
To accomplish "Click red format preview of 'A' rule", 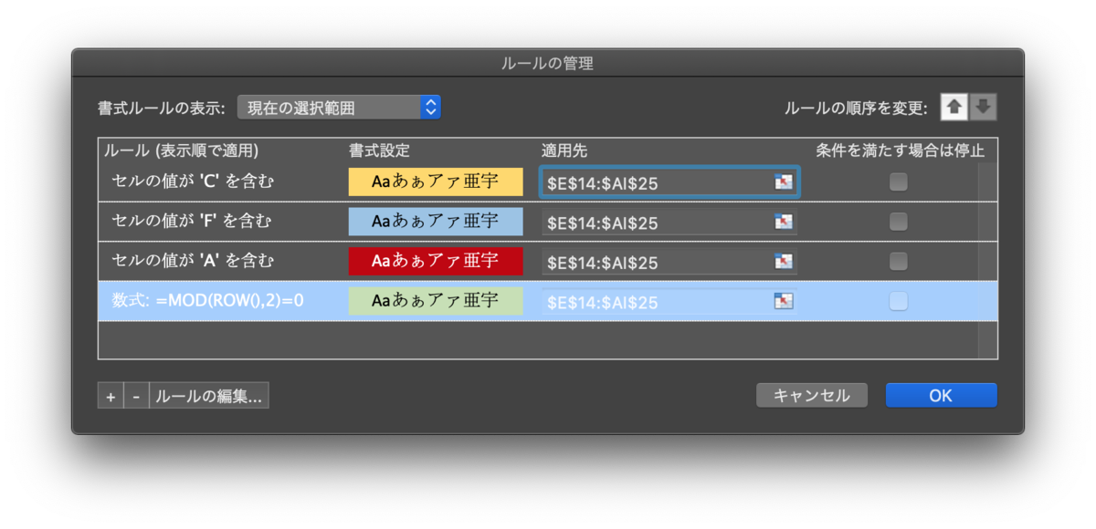I will point(436,261).
